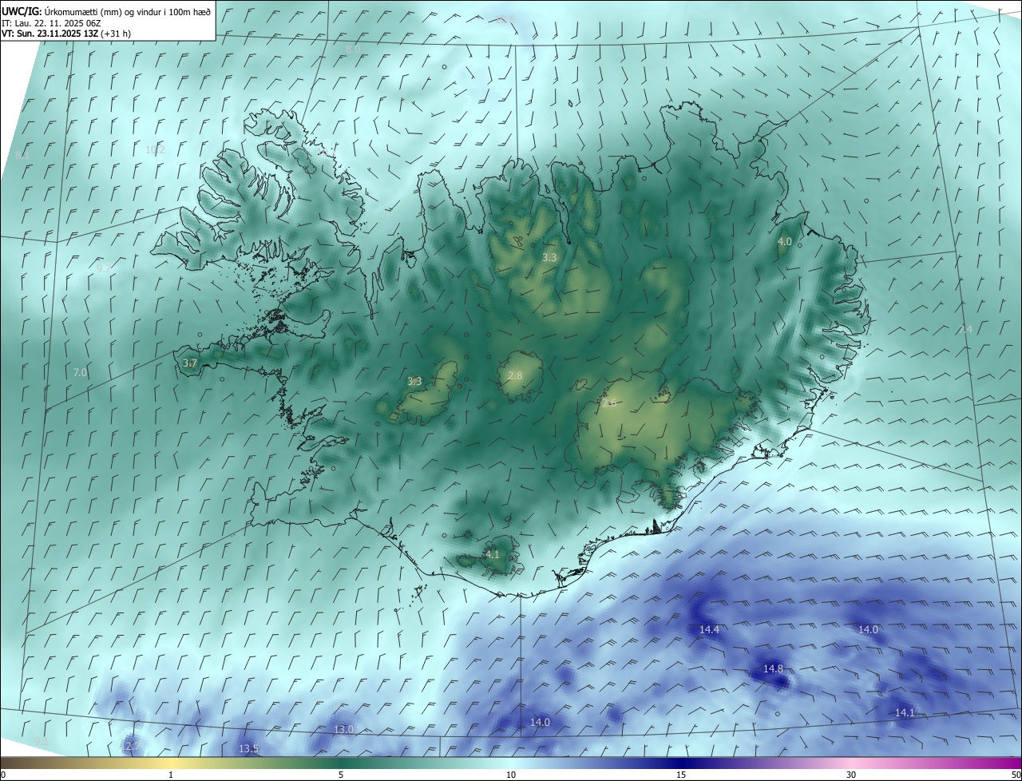This screenshot has height=781, width=1022.
Task: Click the 7.0 value label over the sea
Action: click(80, 372)
